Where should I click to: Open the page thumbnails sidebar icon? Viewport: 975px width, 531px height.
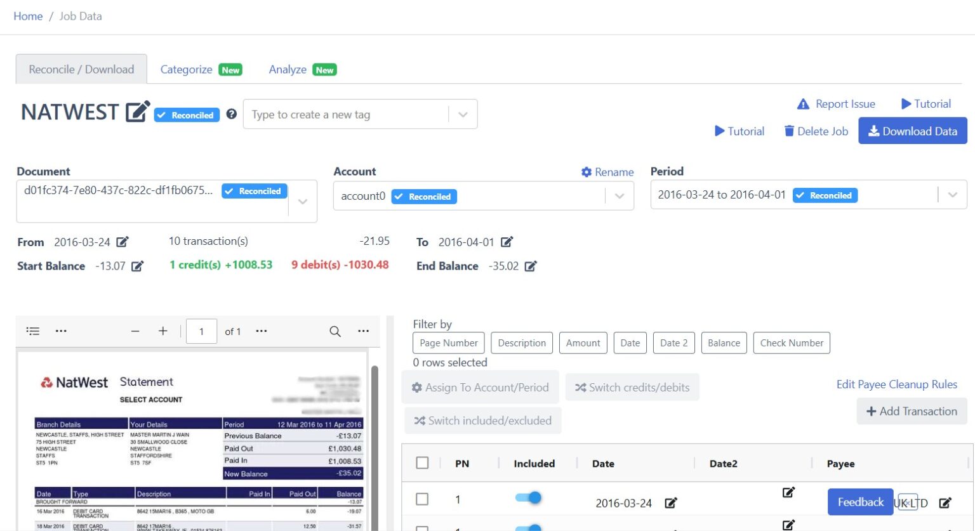(x=32, y=331)
